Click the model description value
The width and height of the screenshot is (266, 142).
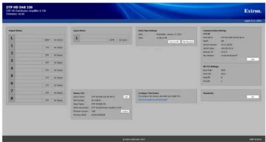coord(106,107)
